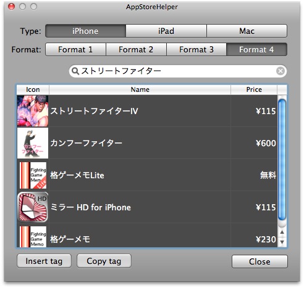Click the scrollbar up arrow
This screenshot has height=288, width=304.
(x=282, y=232)
